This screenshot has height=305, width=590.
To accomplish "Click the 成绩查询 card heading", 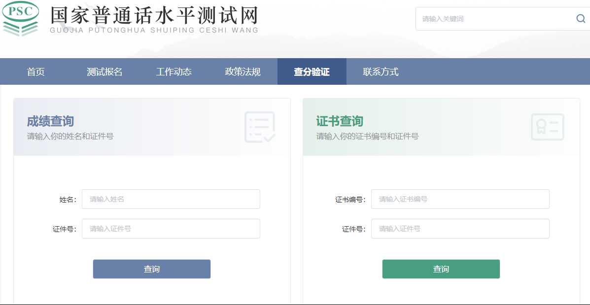I will tap(50, 121).
